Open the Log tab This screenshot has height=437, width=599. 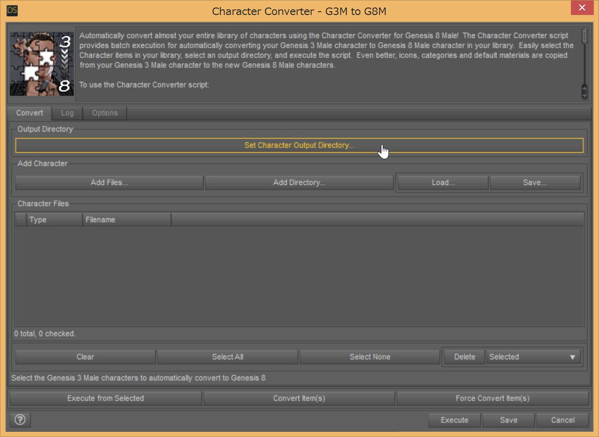pos(67,113)
